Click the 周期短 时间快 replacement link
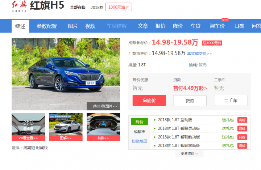The height and width of the screenshot is (170, 261). tap(36, 148)
